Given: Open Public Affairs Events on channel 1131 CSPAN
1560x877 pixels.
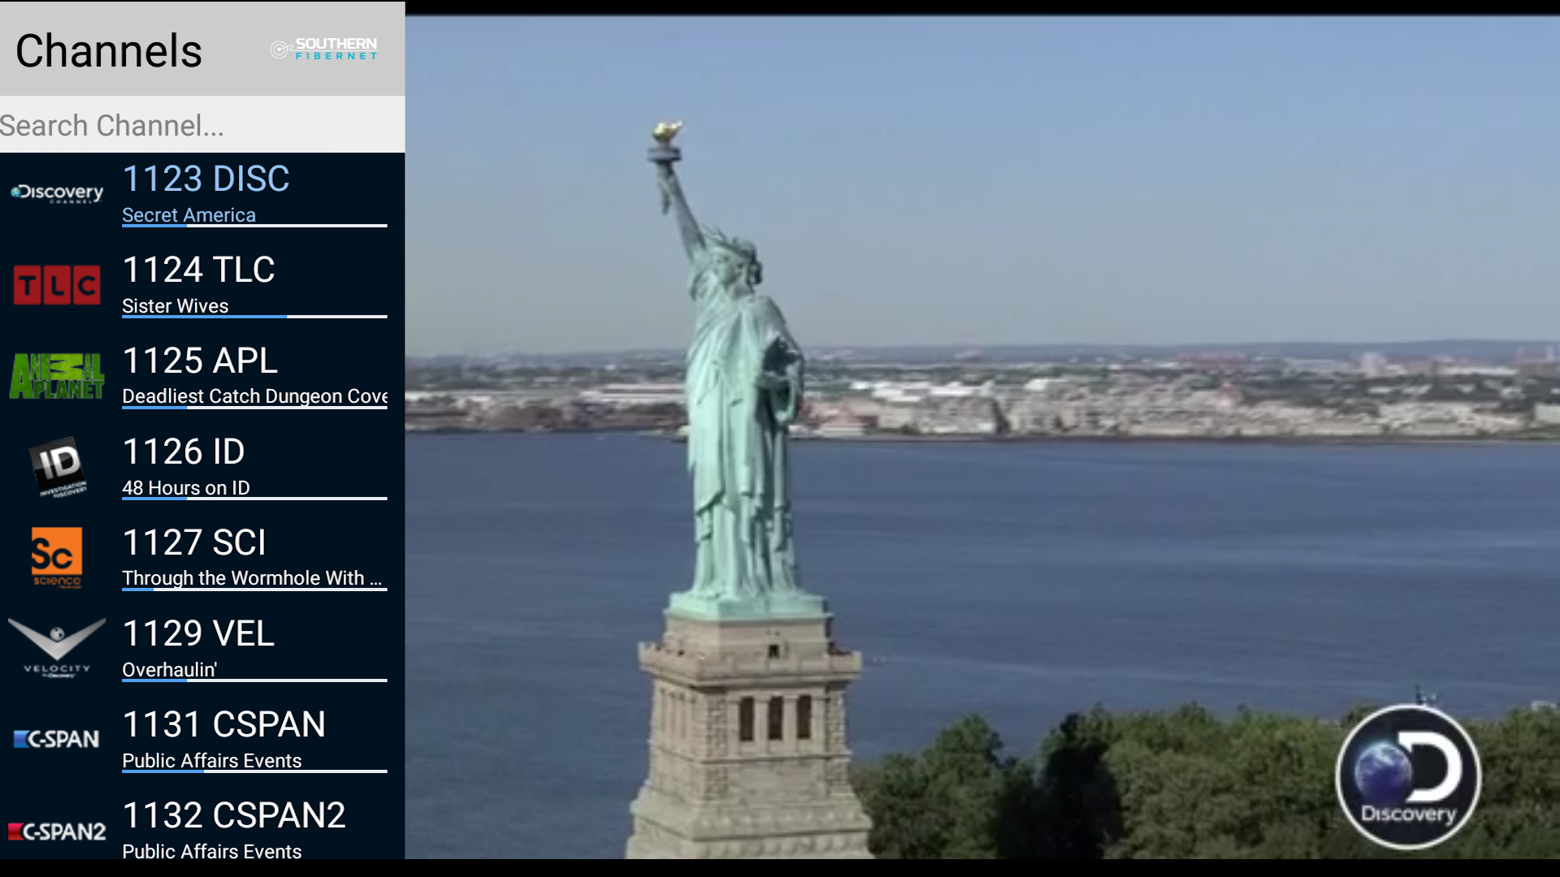Looking at the screenshot, I should pos(211,760).
